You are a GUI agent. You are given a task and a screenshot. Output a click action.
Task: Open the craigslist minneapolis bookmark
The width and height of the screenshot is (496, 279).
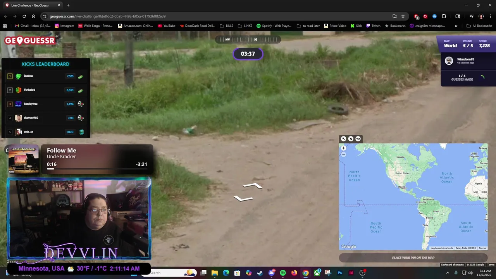427,26
